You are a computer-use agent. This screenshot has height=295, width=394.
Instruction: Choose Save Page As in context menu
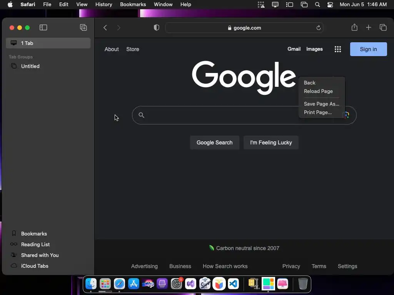[322, 104]
